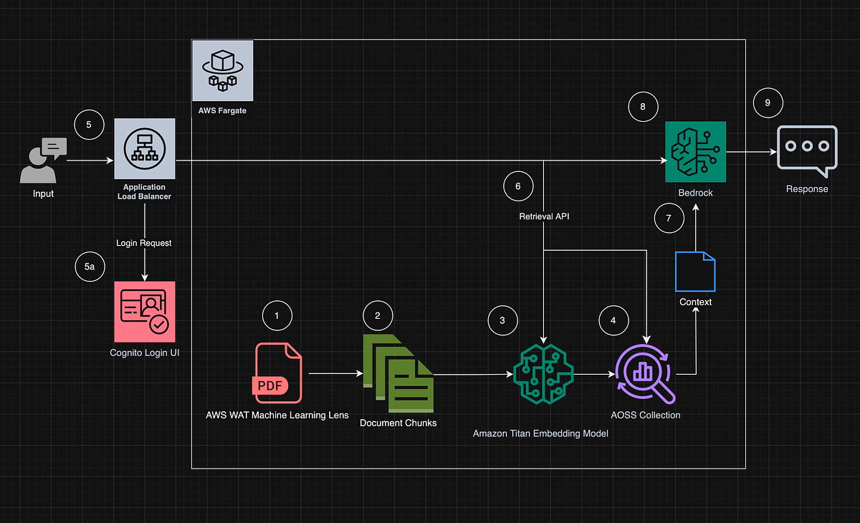
Task: Click the Input user figure
Action: pyautogui.click(x=42, y=160)
